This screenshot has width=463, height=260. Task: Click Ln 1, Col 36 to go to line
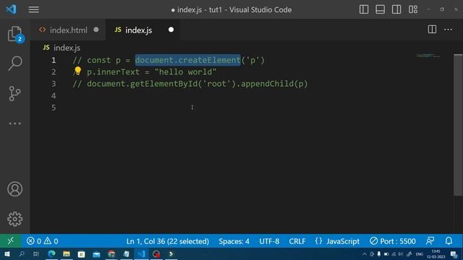tap(167, 241)
